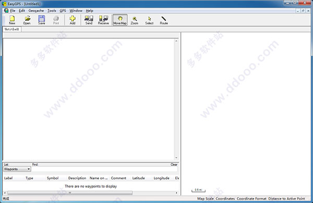313x203 pixels.
Task: Create a new file with New icon
Action: [12, 20]
